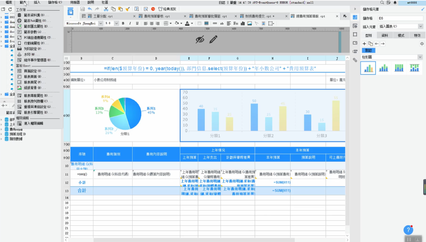Click the Redo arrow icon

tap(97, 9)
